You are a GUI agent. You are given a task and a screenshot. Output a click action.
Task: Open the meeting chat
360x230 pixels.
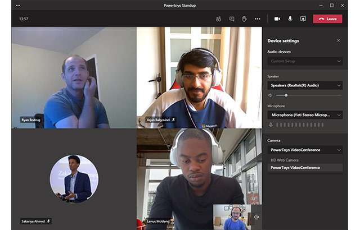pos(232,19)
